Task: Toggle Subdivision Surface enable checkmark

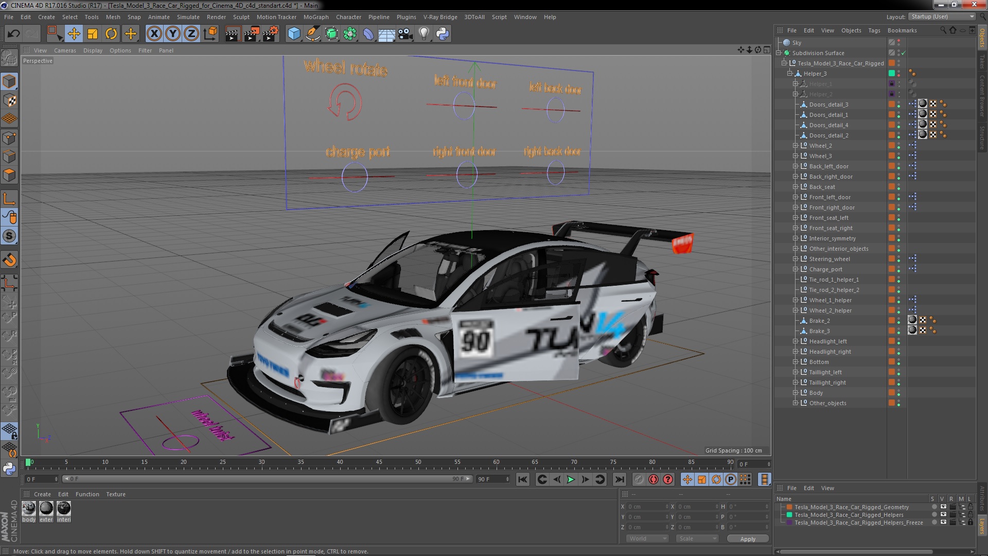Action: pos(904,53)
